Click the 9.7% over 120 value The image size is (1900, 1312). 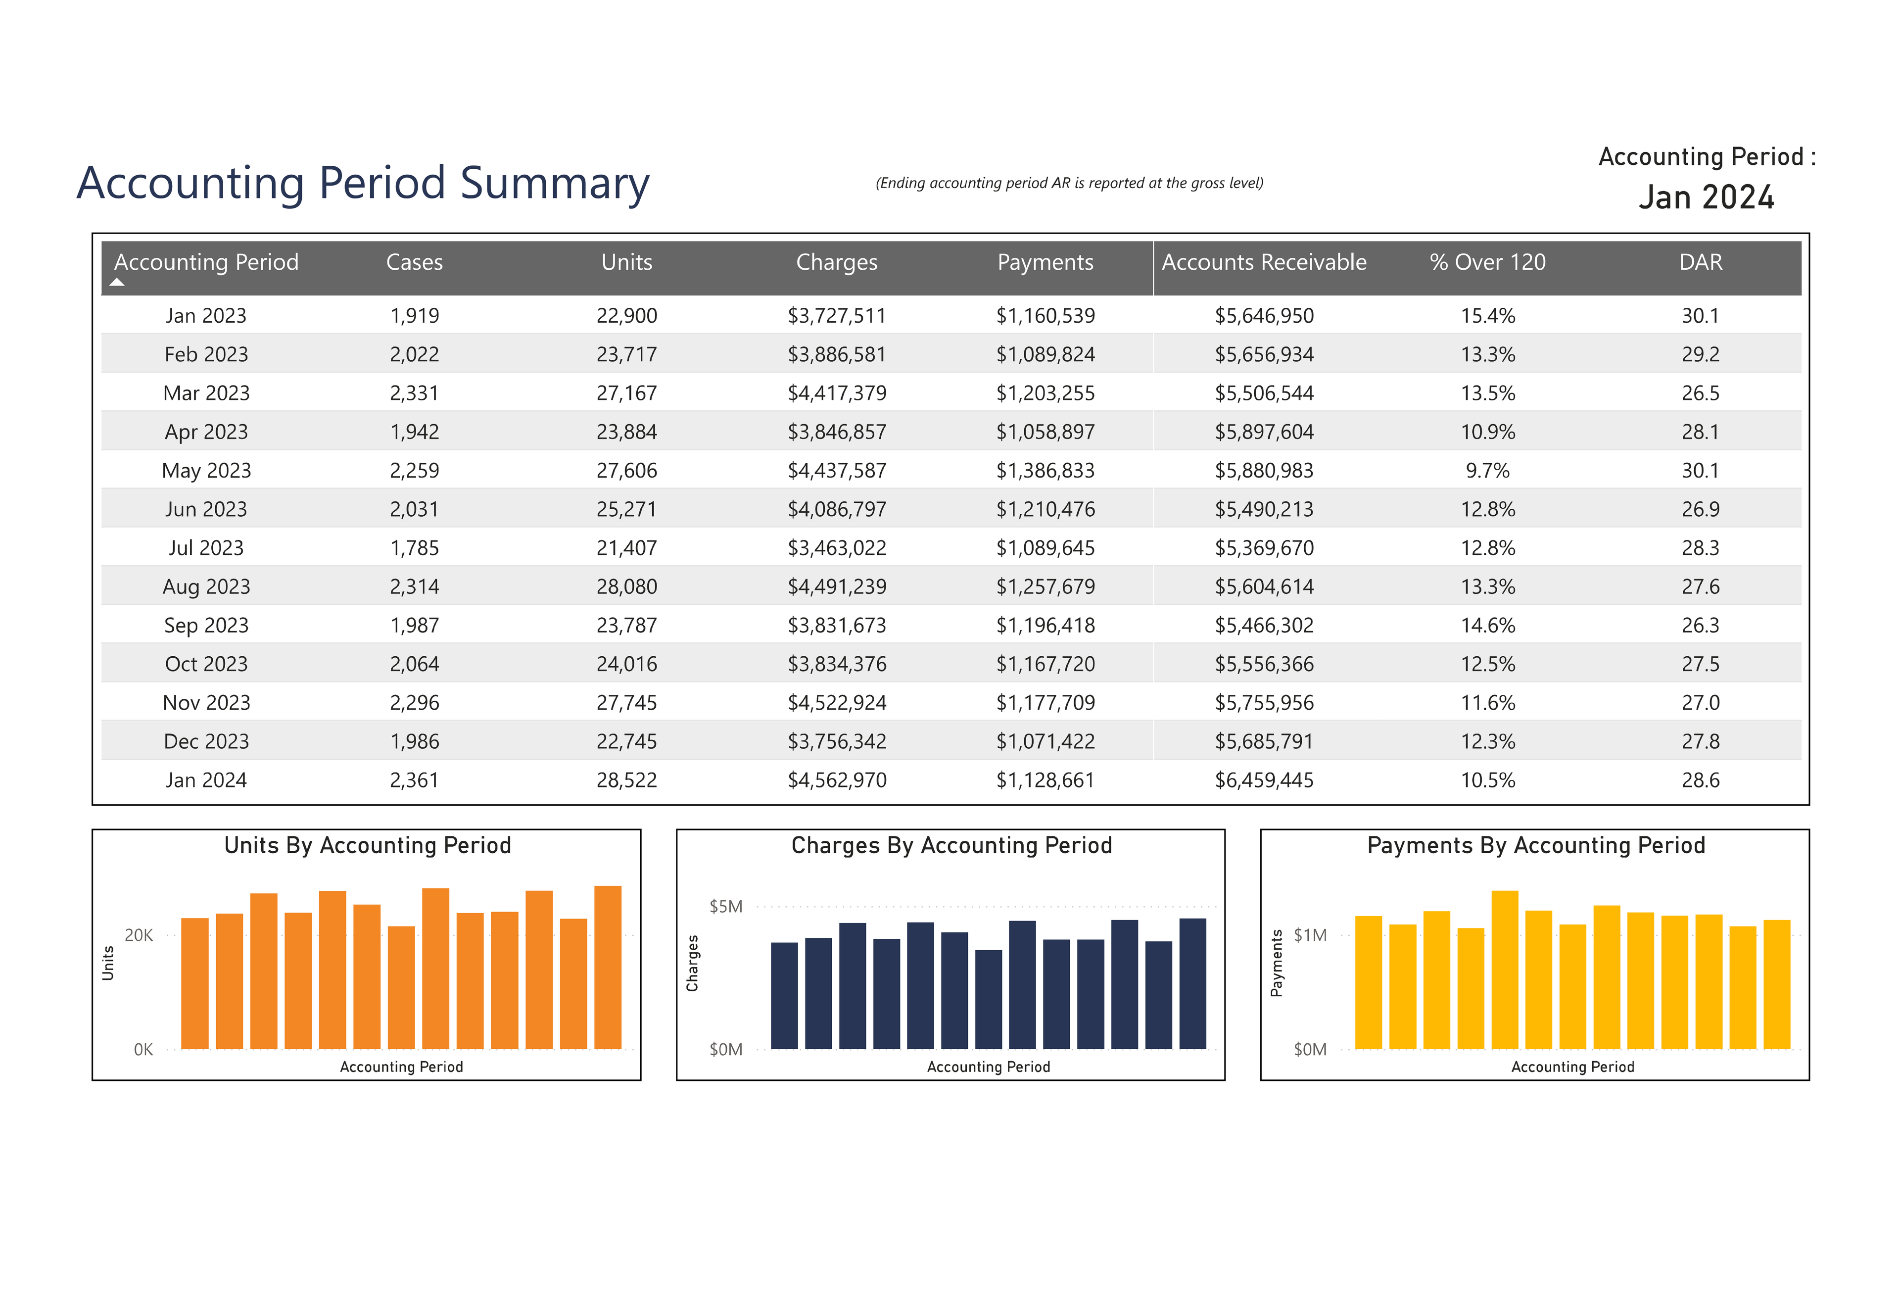pos(1487,470)
